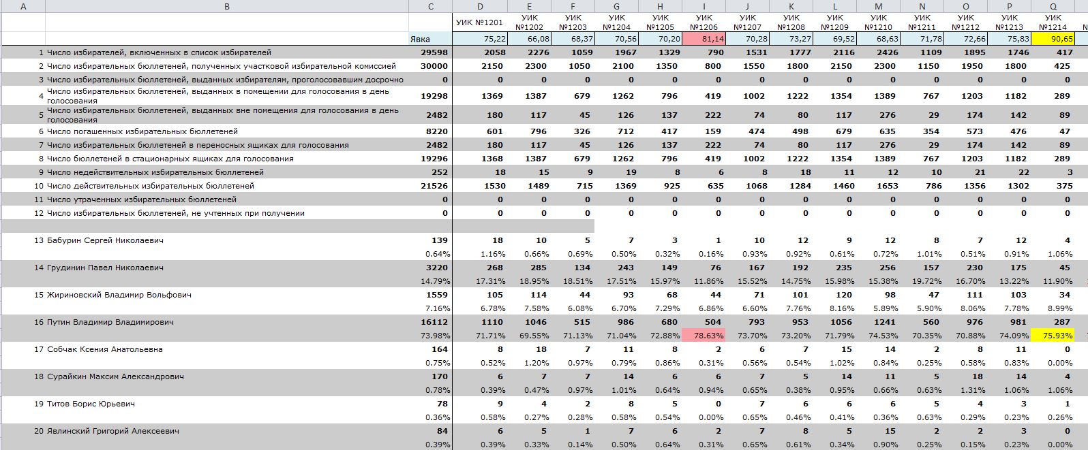The height and width of the screenshot is (450, 1088).
Task: Click the Явка label cell
Action: 430,39
